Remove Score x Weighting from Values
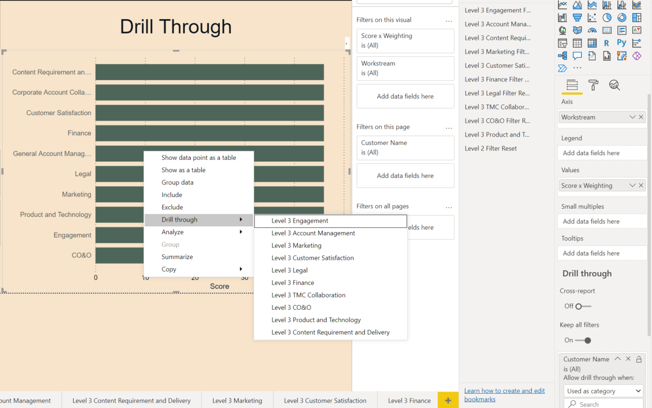The height and width of the screenshot is (408, 652). (x=641, y=186)
